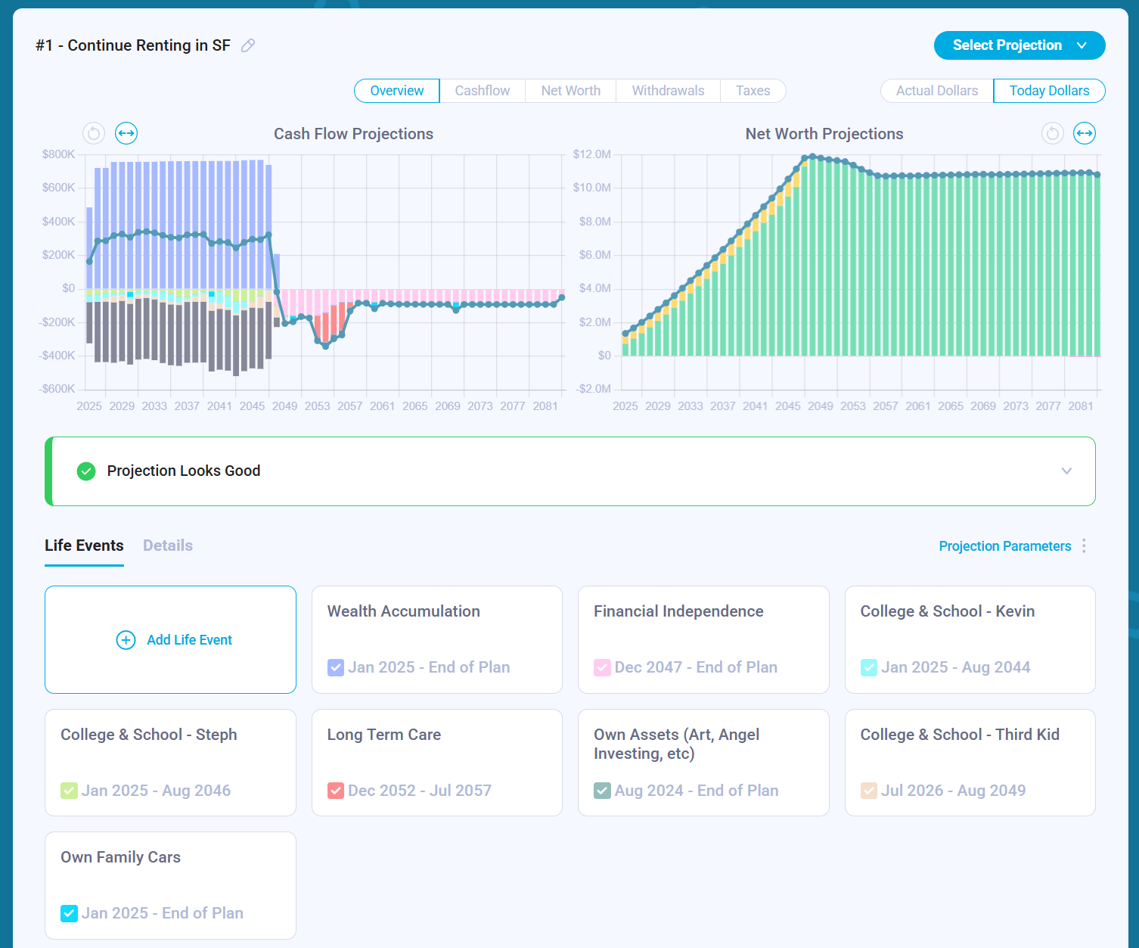Click the Dec 2052 - Jul 2057 date range

[420, 791]
